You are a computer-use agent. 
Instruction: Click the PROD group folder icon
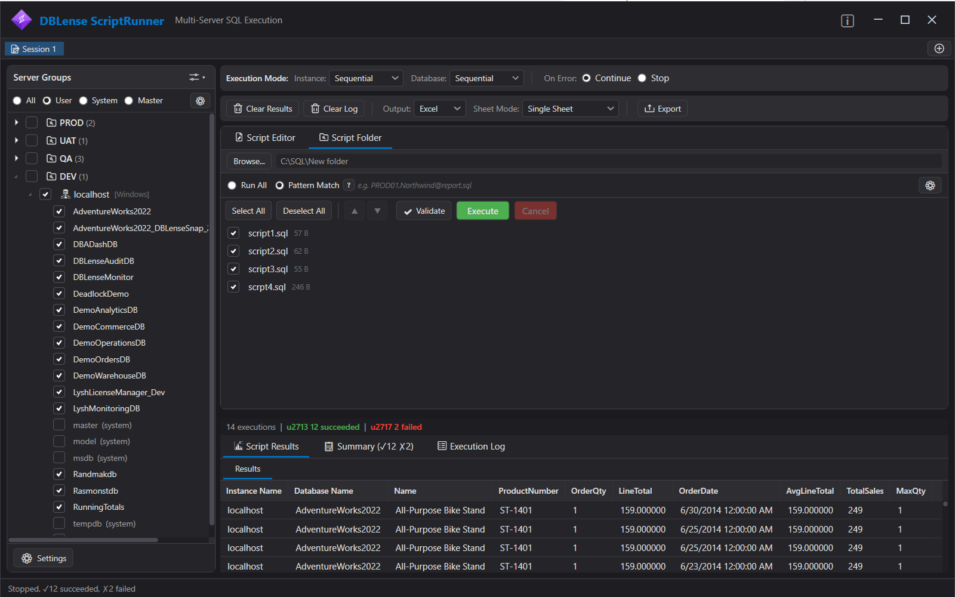point(51,122)
